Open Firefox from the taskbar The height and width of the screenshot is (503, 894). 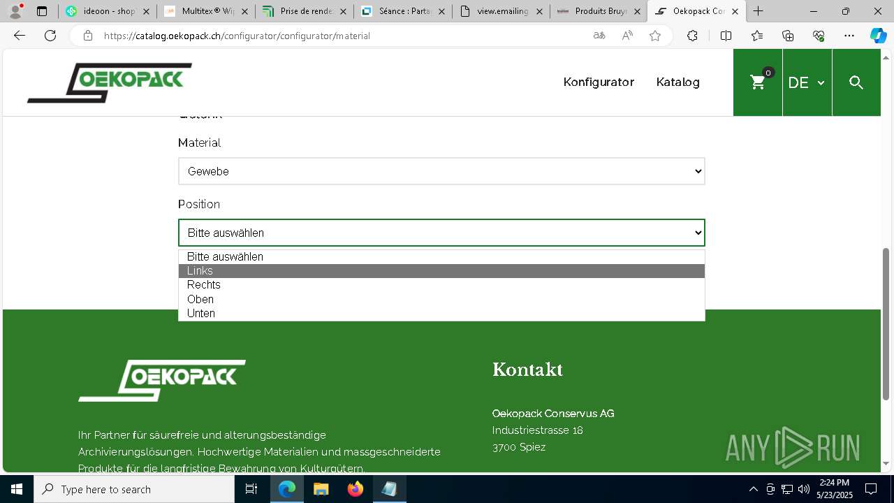click(356, 489)
